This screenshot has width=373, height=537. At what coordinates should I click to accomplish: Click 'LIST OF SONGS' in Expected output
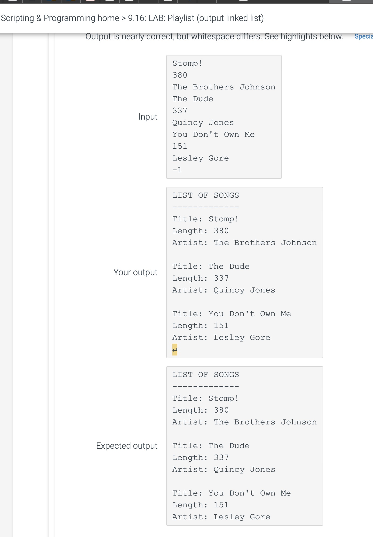click(206, 375)
